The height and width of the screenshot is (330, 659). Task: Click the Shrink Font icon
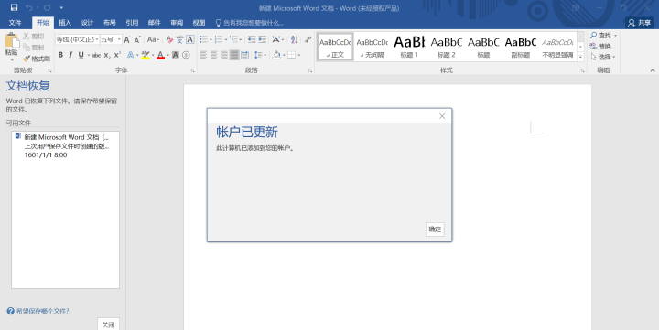pos(137,39)
